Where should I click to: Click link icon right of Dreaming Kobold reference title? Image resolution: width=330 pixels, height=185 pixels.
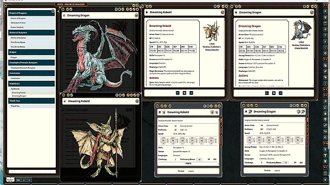click(x=223, y=12)
